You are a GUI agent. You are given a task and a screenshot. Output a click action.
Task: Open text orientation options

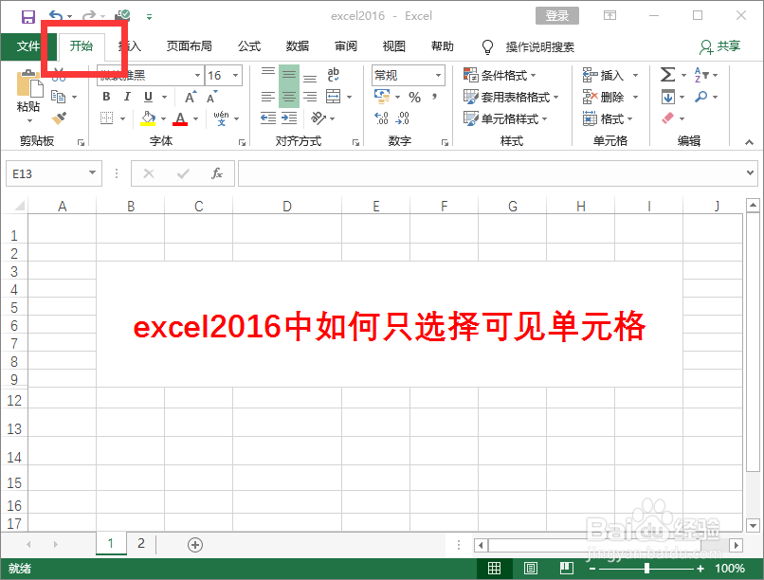click(x=318, y=118)
